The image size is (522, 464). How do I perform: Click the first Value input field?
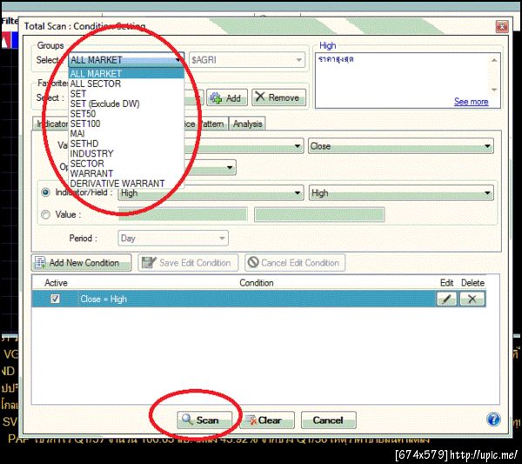[x=183, y=214]
